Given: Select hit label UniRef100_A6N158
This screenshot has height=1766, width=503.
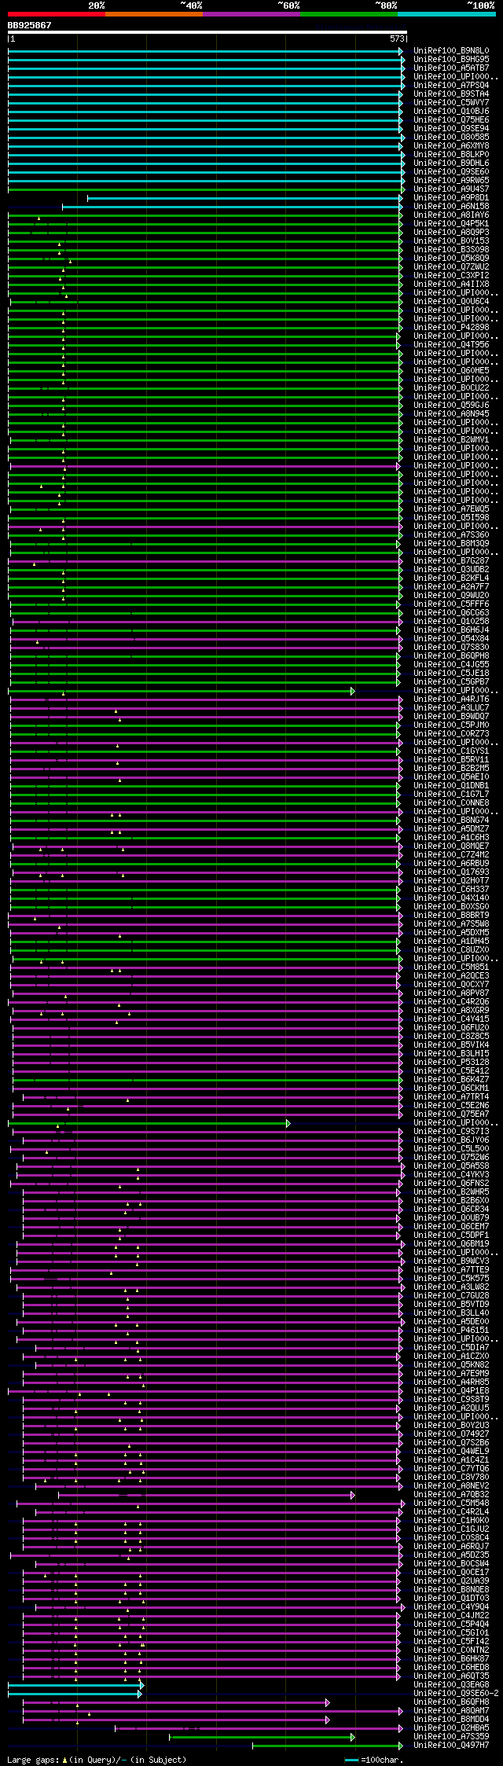Looking at the screenshot, I should click(451, 207).
